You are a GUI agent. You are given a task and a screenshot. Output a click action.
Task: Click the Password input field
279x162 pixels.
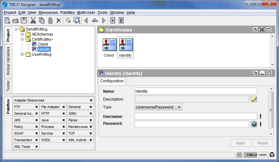192,124
